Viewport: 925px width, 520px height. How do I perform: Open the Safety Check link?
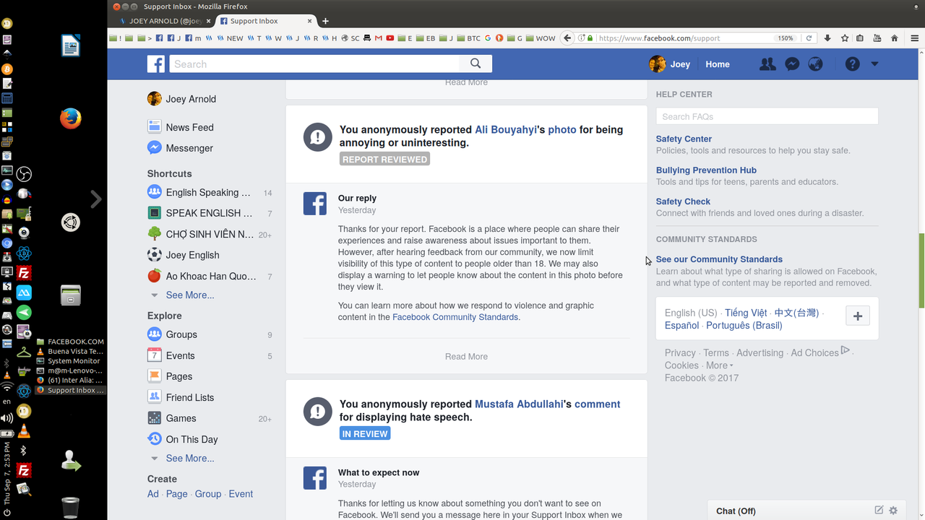(683, 201)
